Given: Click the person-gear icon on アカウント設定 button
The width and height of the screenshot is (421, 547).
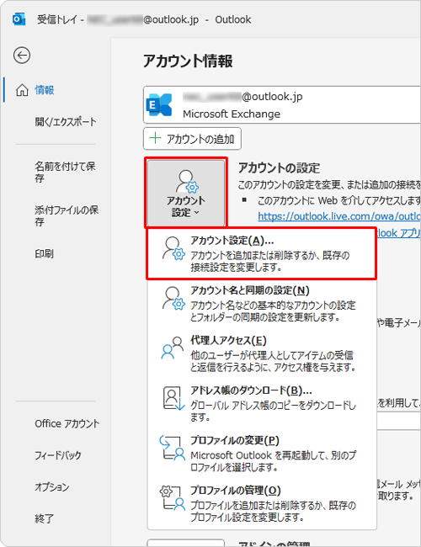Looking at the screenshot, I should pyautogui.click(x=187, y=182).
